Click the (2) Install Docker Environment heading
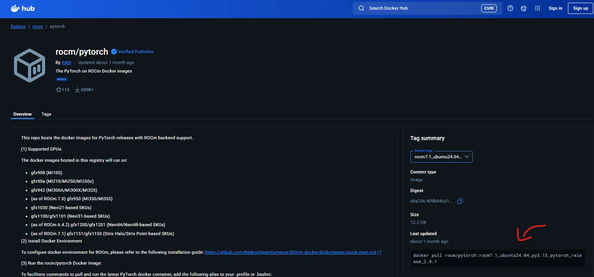 coord(51,241)
